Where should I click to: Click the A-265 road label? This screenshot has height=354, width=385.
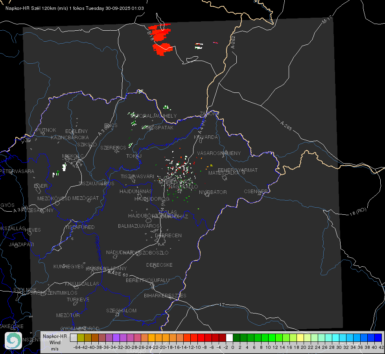coord(286,126)
